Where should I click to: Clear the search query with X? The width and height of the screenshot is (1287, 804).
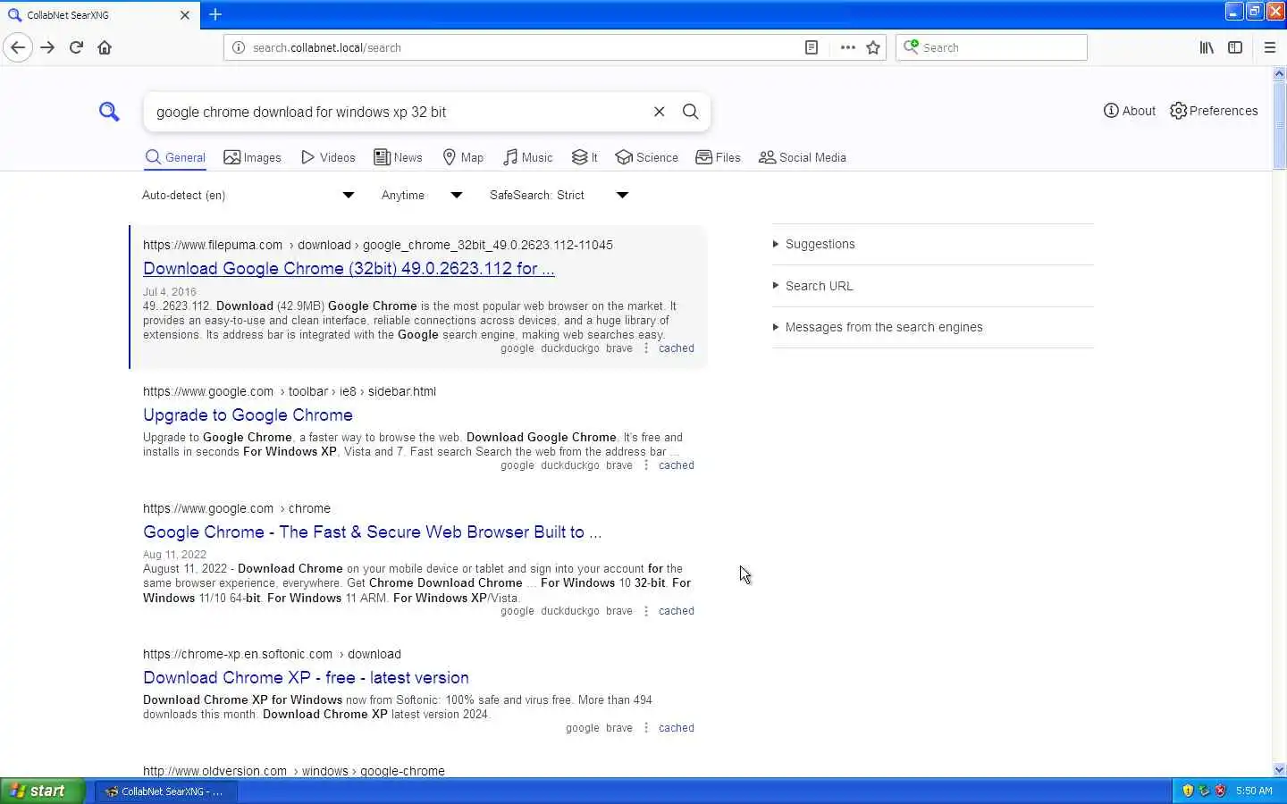(659, 112)
